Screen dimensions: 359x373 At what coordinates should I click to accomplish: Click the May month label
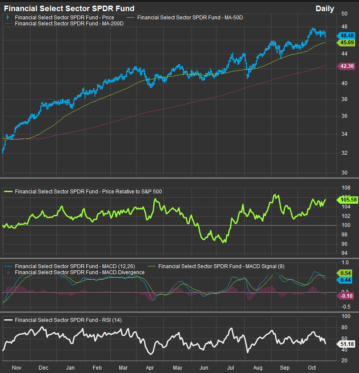point(178,368)
